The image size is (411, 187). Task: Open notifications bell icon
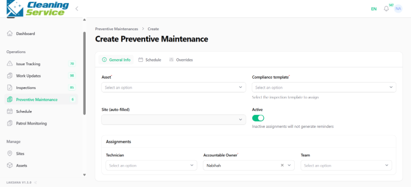click(x=386, y=9)
